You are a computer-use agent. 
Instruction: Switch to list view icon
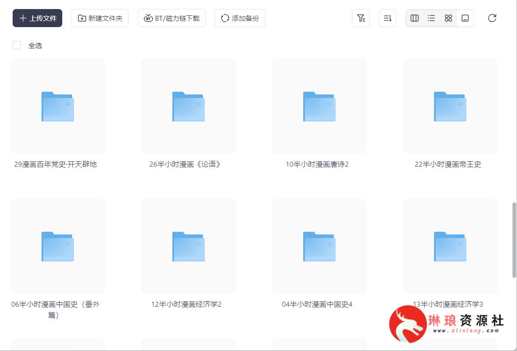(x=431, y=18)
